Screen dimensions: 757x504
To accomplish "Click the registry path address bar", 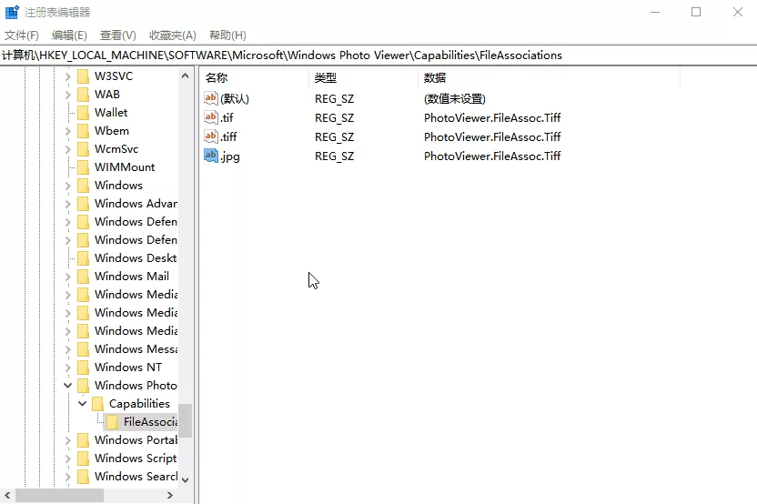I will pyautogui.click(x=378, y=55).
